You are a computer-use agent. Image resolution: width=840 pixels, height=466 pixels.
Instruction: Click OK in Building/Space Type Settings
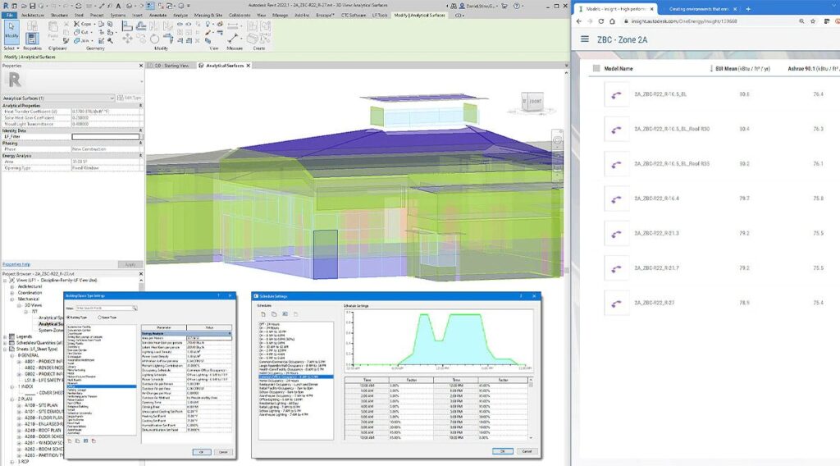(202, 452)
